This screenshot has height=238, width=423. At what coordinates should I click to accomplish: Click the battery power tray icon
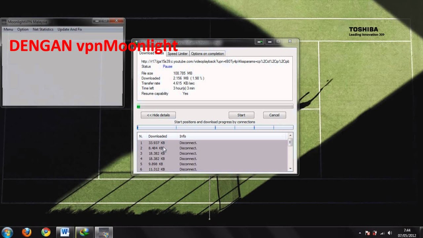point(375,233)
